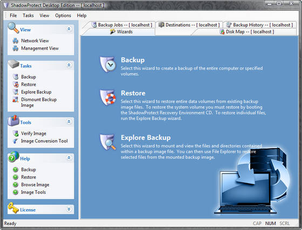This screenshot has height=230, width=302.
Task: Open Explore Backup link in Tasks panel
Action: (36, 92)
